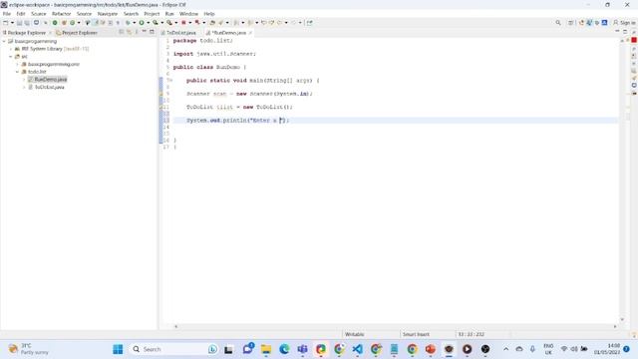Open the Coverage dropdown arrow

click(161, 23)
